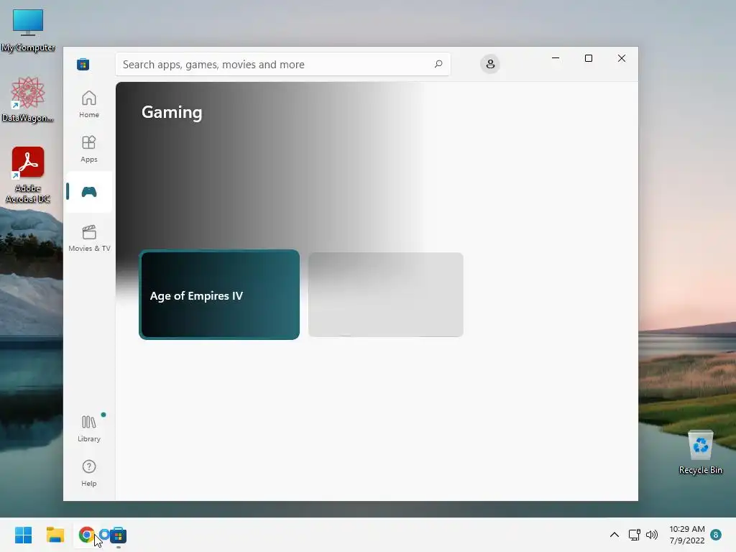This screenshot has height=552, width=736.
Task: Open the Home section in Store sidebar
Action: tap(88, 104)
